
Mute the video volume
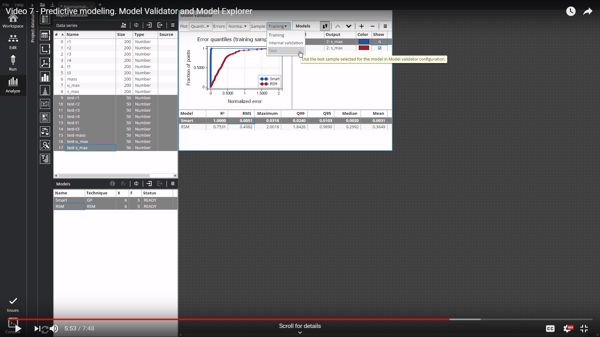pyautogui.click(x=54, y=328)
